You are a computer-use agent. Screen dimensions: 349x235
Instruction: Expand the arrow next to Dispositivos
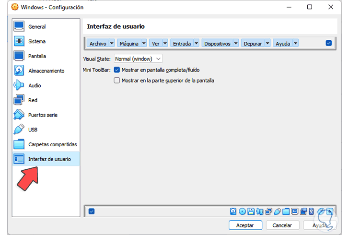point(236,43)
